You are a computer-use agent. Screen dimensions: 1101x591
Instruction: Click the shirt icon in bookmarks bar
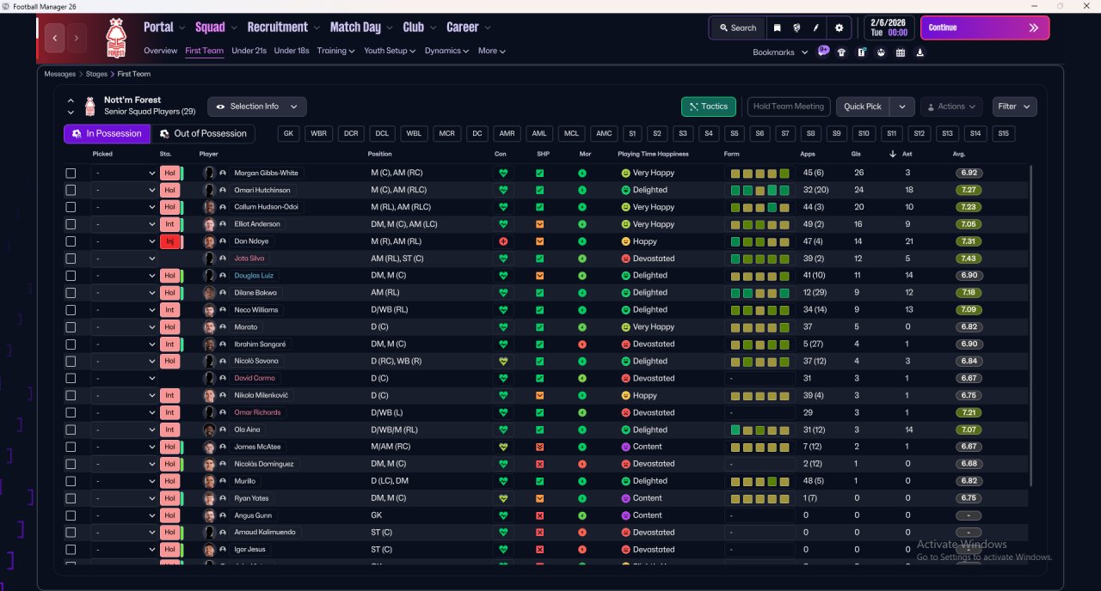point(841,52)
